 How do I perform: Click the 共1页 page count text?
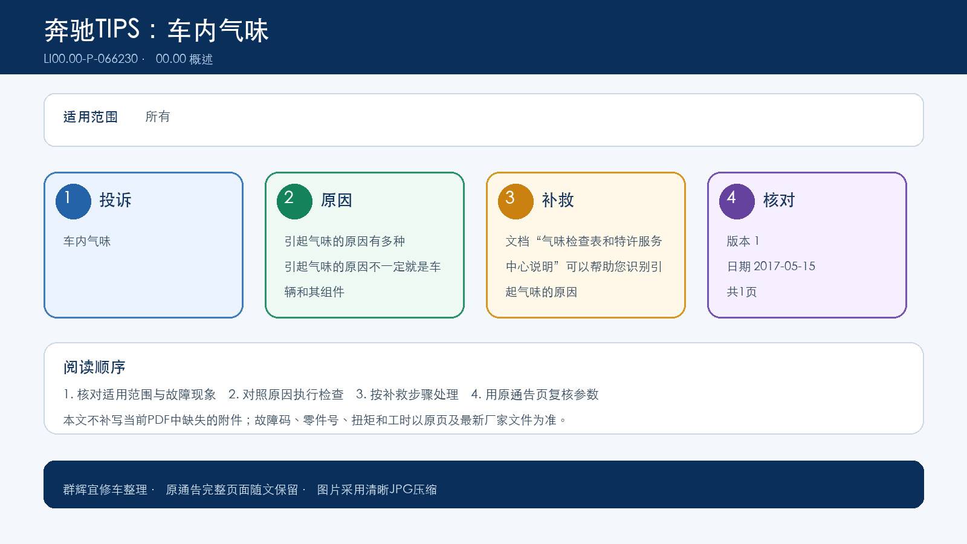[x=742, y=292]
